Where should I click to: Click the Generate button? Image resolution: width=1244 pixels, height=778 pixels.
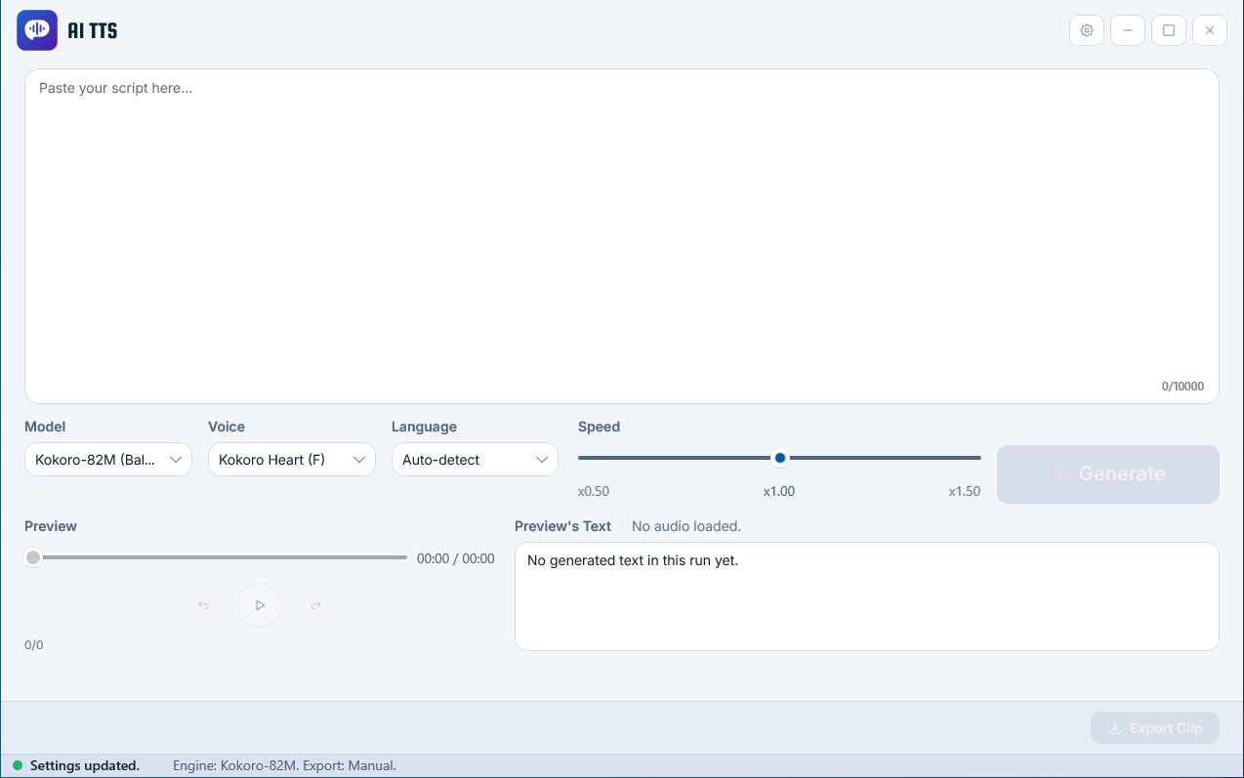pyautogui.click(x=1108, y=474)
